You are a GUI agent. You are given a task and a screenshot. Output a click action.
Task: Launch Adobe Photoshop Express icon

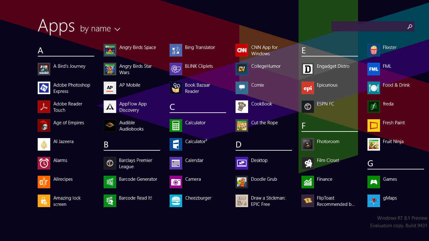click(44, 88)
